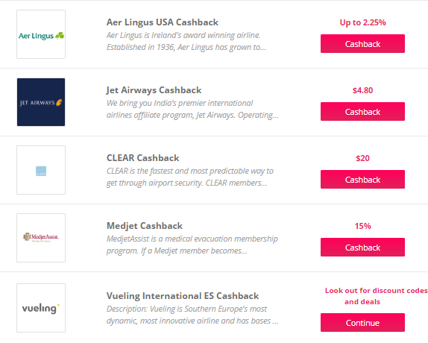Select the CLEAR logo thumbnail
This screenshot has height=343, width=428.
(x=41, y=170)
